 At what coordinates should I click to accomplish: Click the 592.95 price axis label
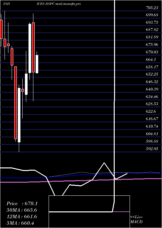pyautogui.click(x=152, y=149)
